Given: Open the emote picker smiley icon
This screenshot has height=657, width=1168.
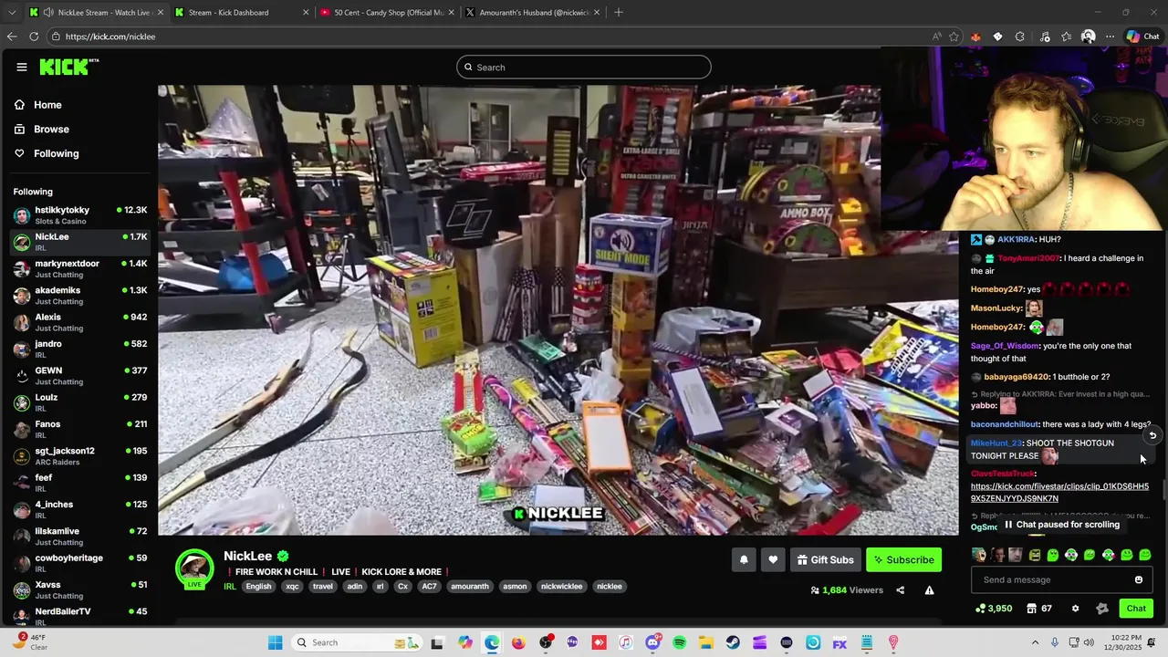Looking at the screenshot, I should 1138,579.
